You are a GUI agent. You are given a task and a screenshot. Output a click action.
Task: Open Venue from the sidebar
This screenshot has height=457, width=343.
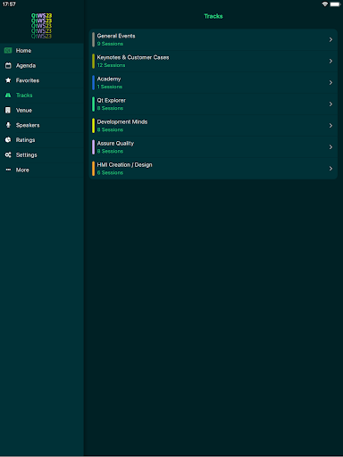(42, 110)
